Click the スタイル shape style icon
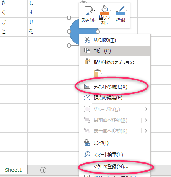 coord(88,10)
